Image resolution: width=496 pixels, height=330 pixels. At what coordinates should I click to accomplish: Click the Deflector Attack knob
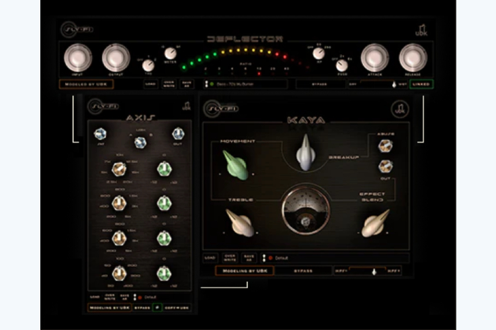[375, 58]
